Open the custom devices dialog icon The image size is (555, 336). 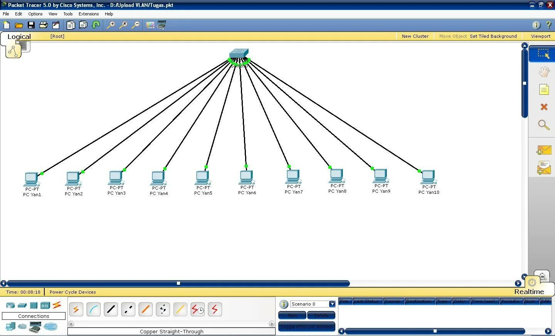click(x=162, y=25)
